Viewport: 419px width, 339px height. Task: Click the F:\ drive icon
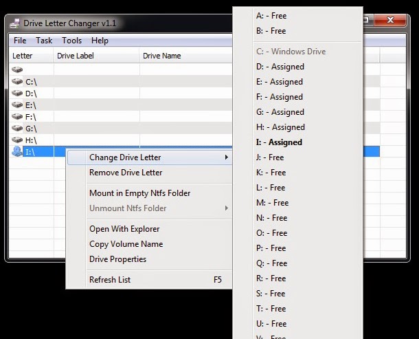click(17, 116)
